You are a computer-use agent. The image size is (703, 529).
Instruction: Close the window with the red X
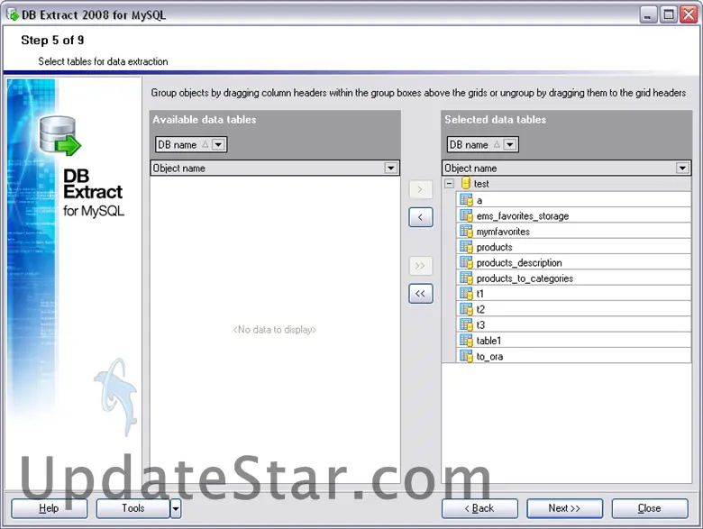[689, 14]
